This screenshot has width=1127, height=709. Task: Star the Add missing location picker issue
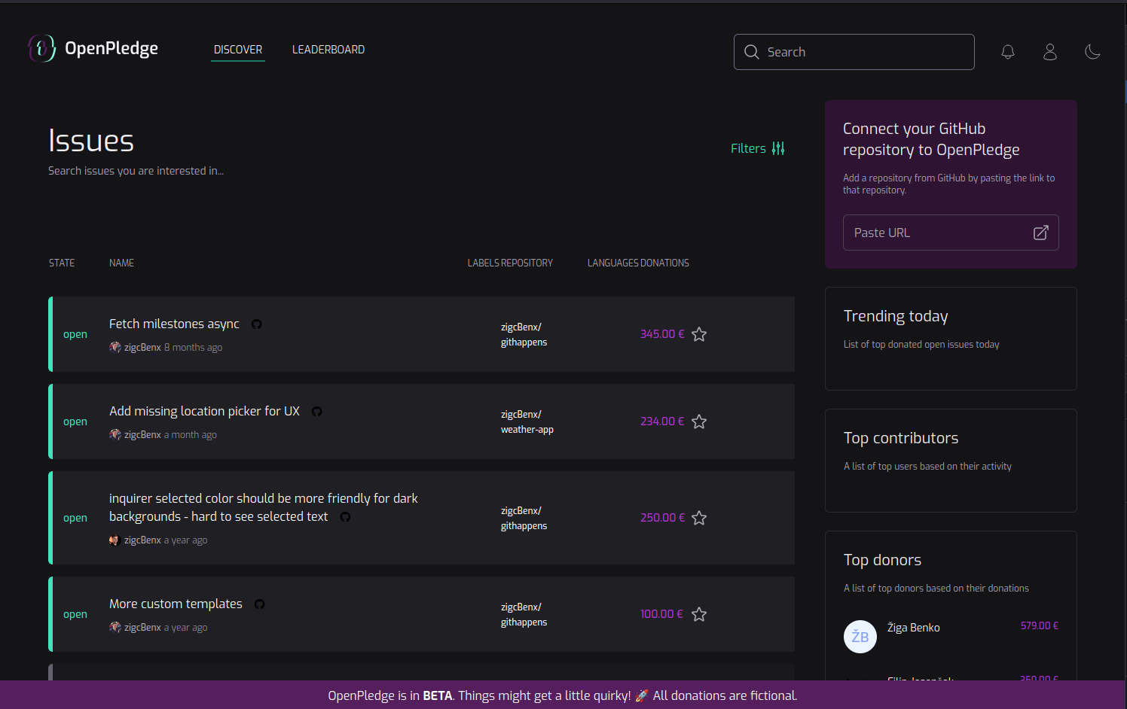[x=699, y=421]
